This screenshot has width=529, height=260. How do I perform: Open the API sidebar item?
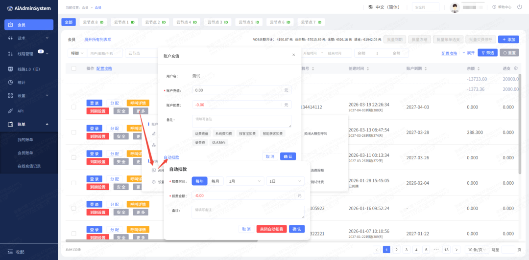(x=21, y=111)
